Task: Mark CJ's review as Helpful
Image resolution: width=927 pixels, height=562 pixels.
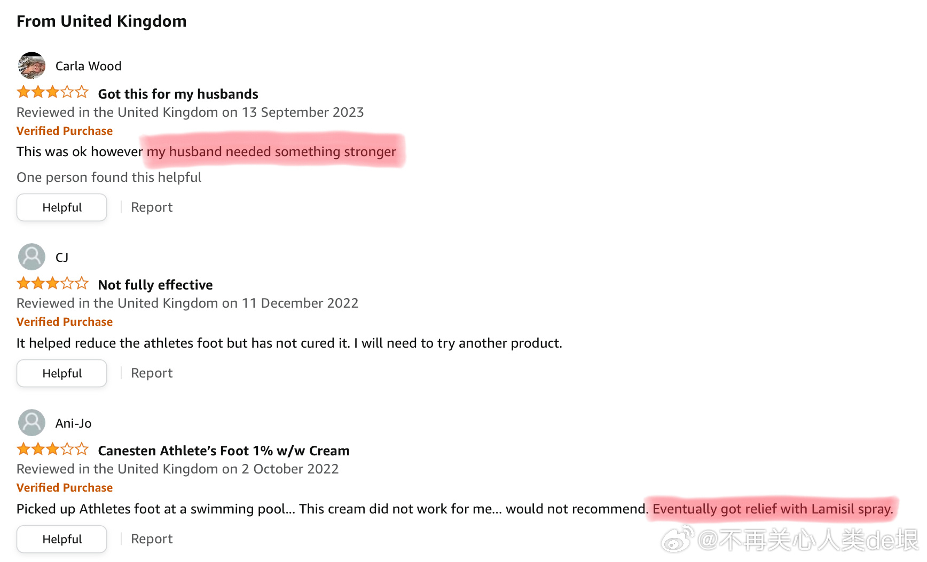Action: (x=62, y=373)
